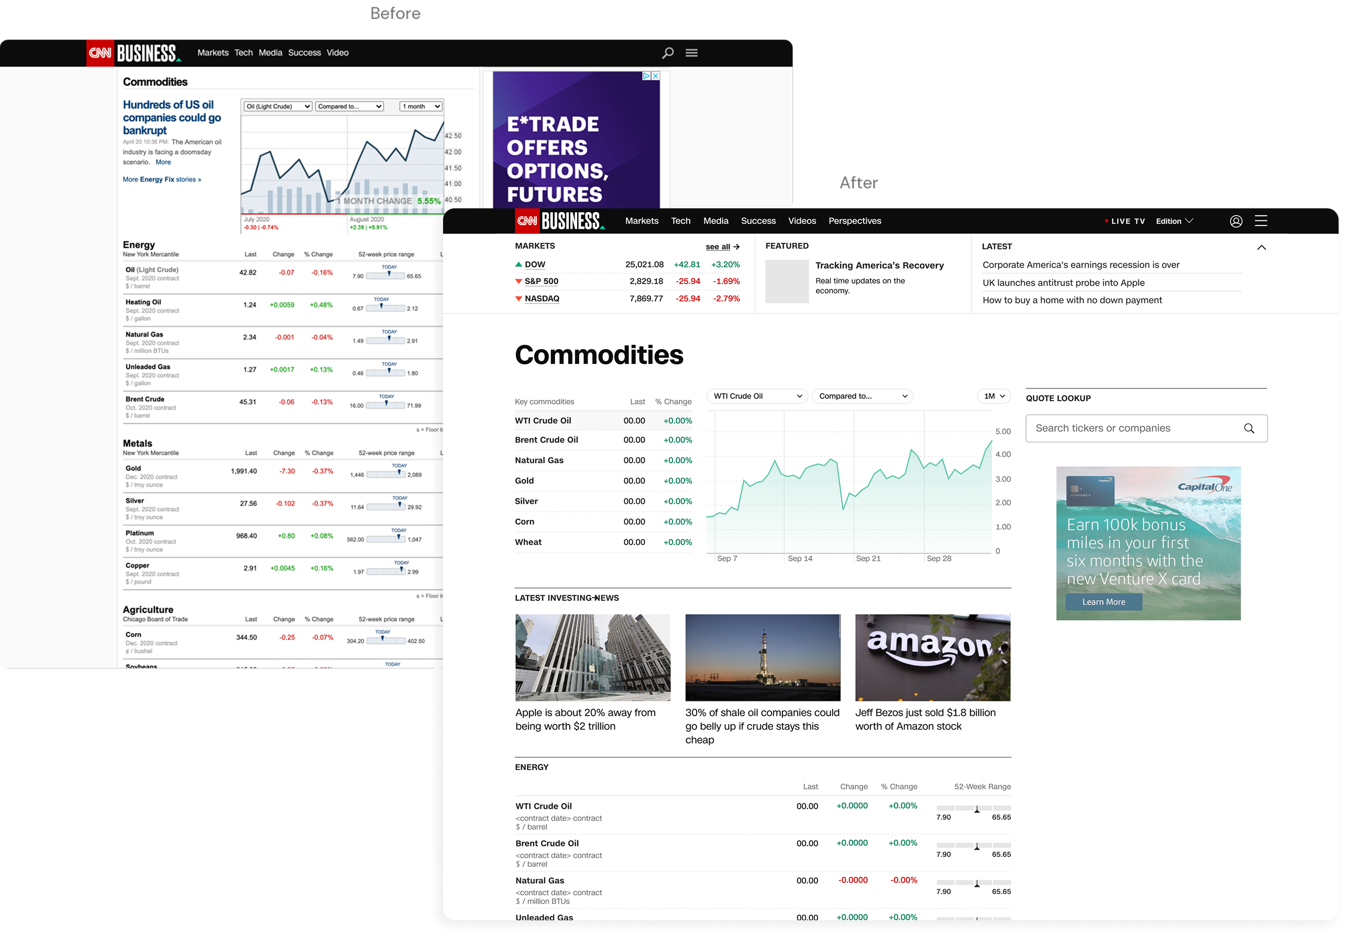Viewport: 1347px width, 937px height.
Task: Click the featured story grey thumbnail
Action: click(787, 282)
